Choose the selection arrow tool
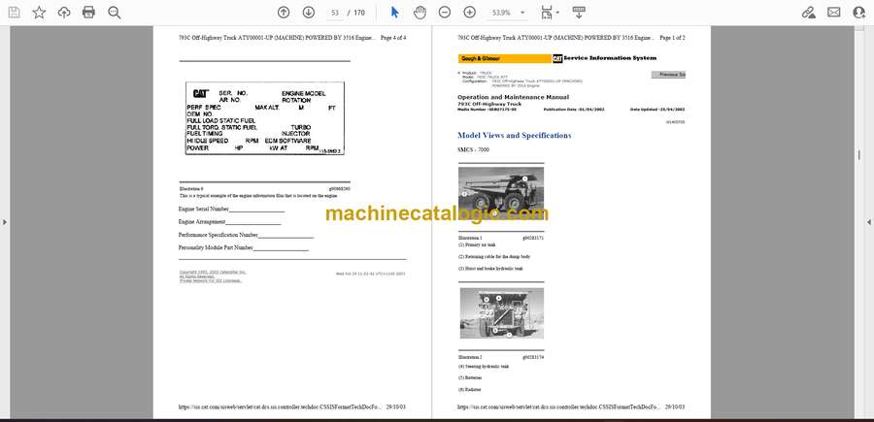Viewport: 874px width, 422px height. 395,13
